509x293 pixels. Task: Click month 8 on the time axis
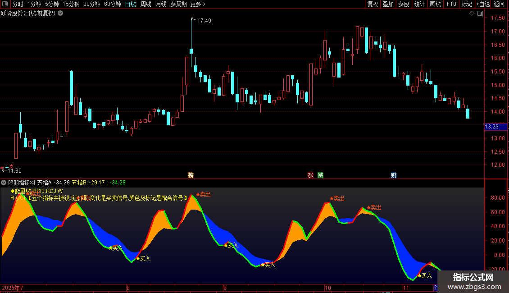[x=128, y=288]
